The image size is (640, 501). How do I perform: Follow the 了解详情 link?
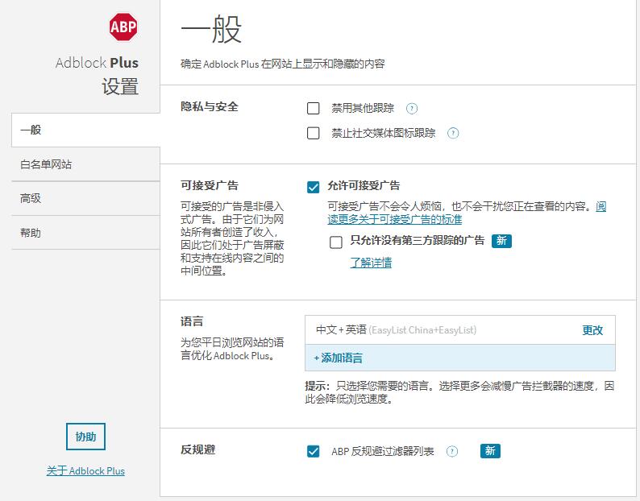[x=371, y=263]
